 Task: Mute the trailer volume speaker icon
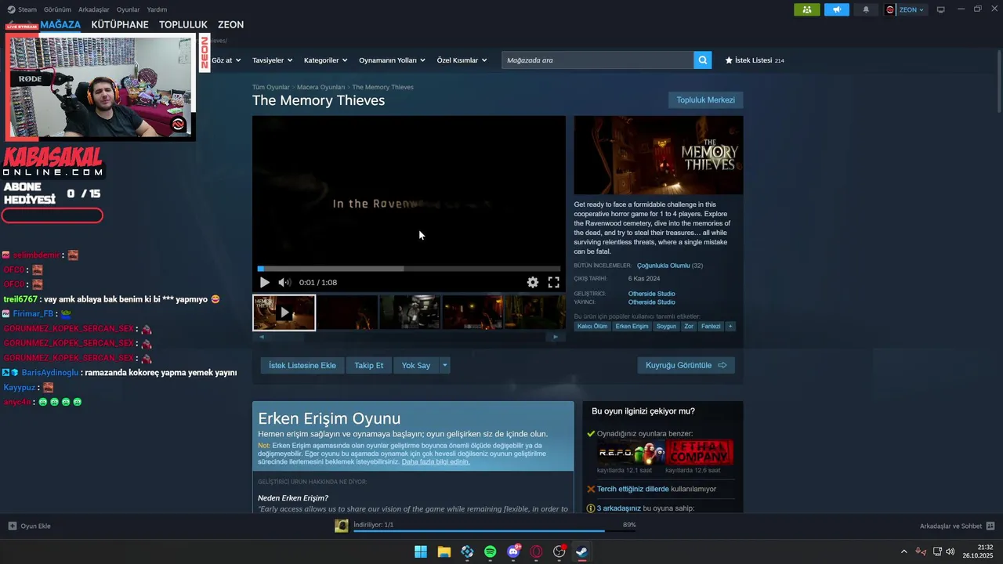[284, 283]
